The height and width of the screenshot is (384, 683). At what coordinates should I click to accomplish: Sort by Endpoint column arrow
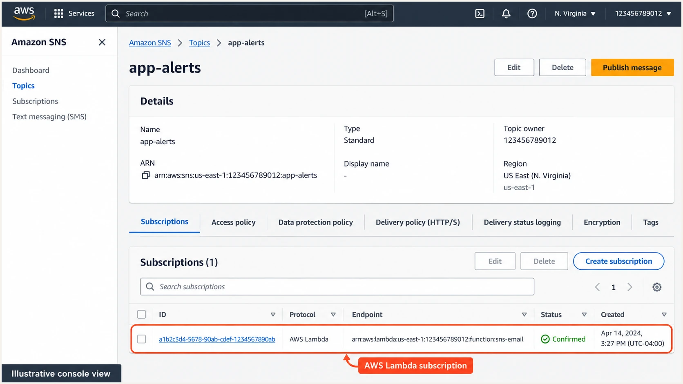click(524, 315)
